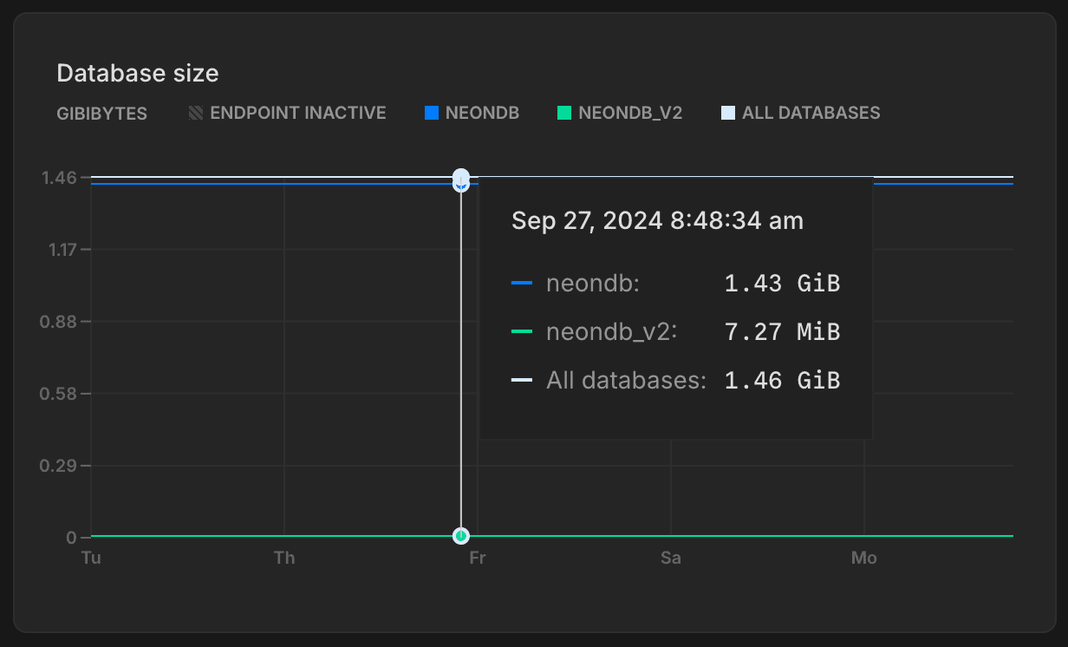The image size is (1068, 647).
Task: Click the white dash icon beside All databases
Action: (524, 380)
